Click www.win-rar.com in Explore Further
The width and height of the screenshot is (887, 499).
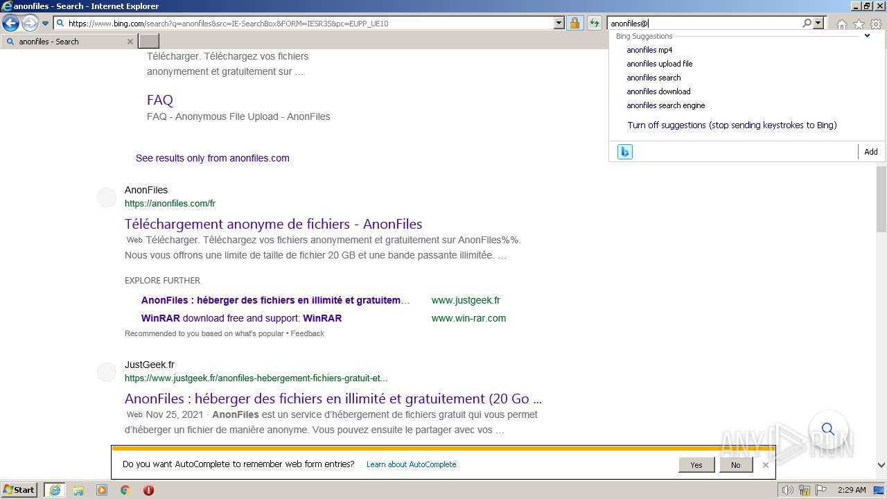click(x=468, y=318)
